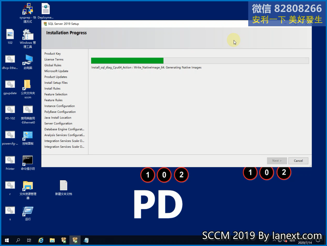Select the 新建文本文档 file icon
This screenshot has width=327, height=246.
click(x=63, y=185)
